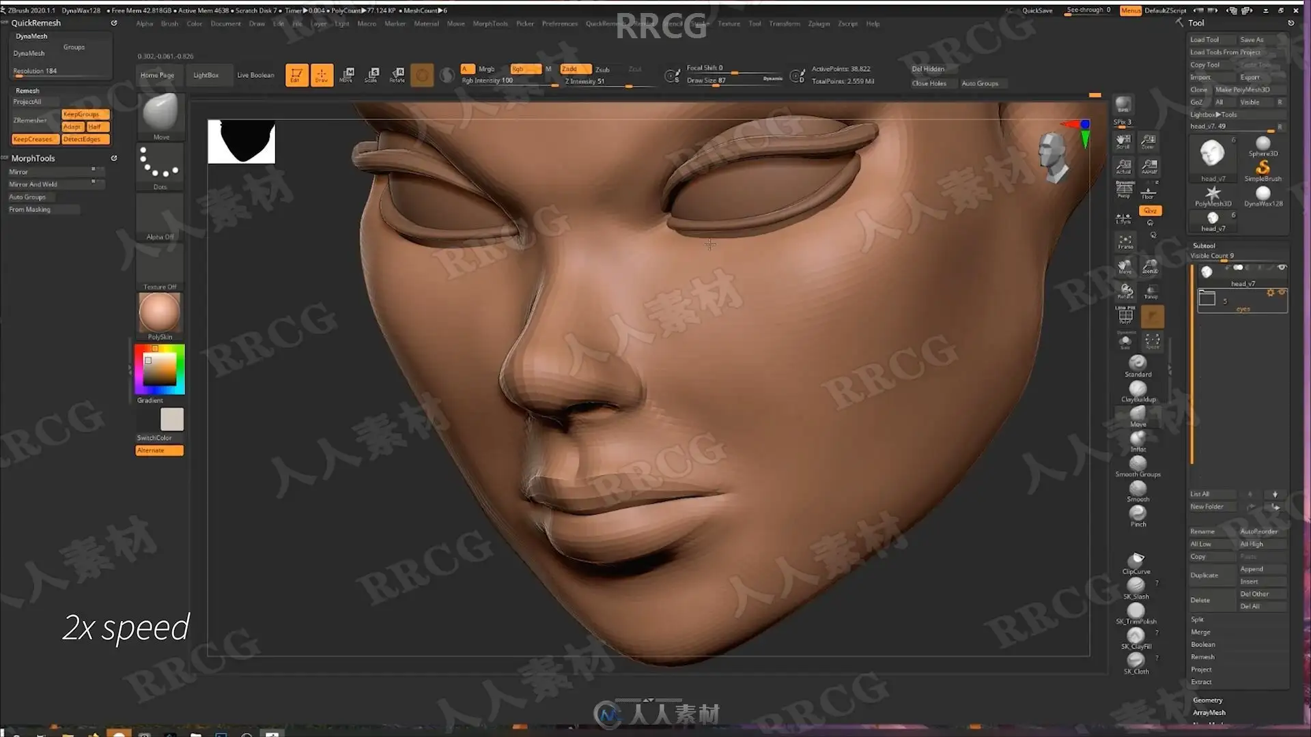Select the Pinch brush

coord(1138,516)
